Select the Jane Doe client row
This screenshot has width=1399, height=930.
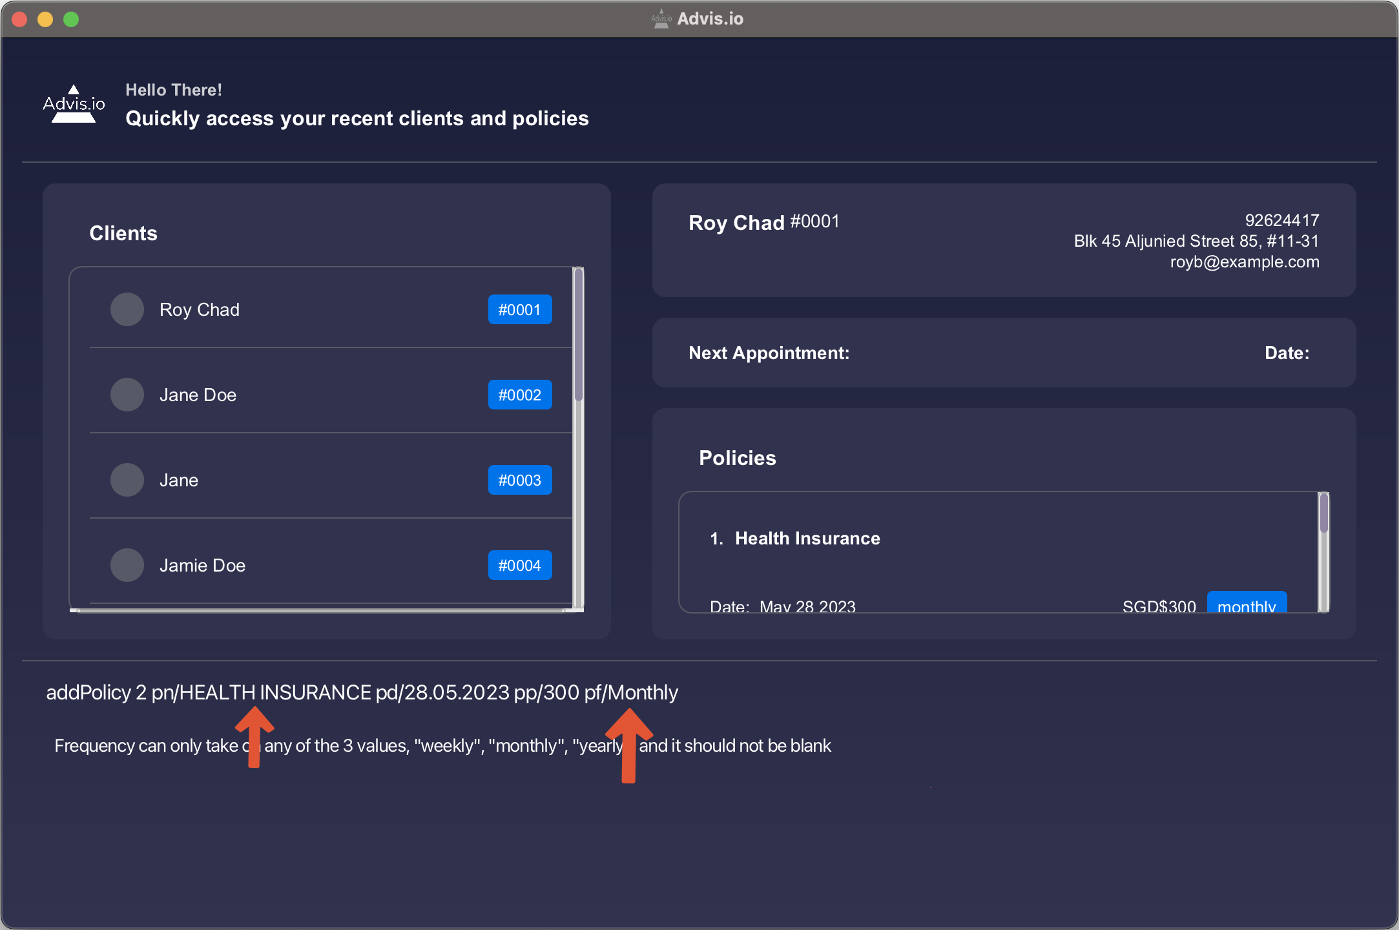click(x=323, y=395)
